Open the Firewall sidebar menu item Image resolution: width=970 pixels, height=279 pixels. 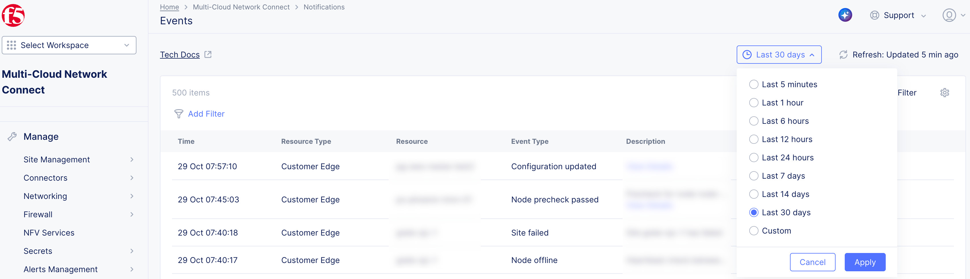[x=38, y=214]
